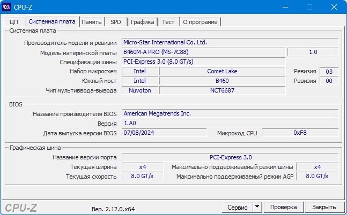This screenshot has width=347, height=215.
Task: Close the CPU-Z window with X
Action: [x=334, y=7]
